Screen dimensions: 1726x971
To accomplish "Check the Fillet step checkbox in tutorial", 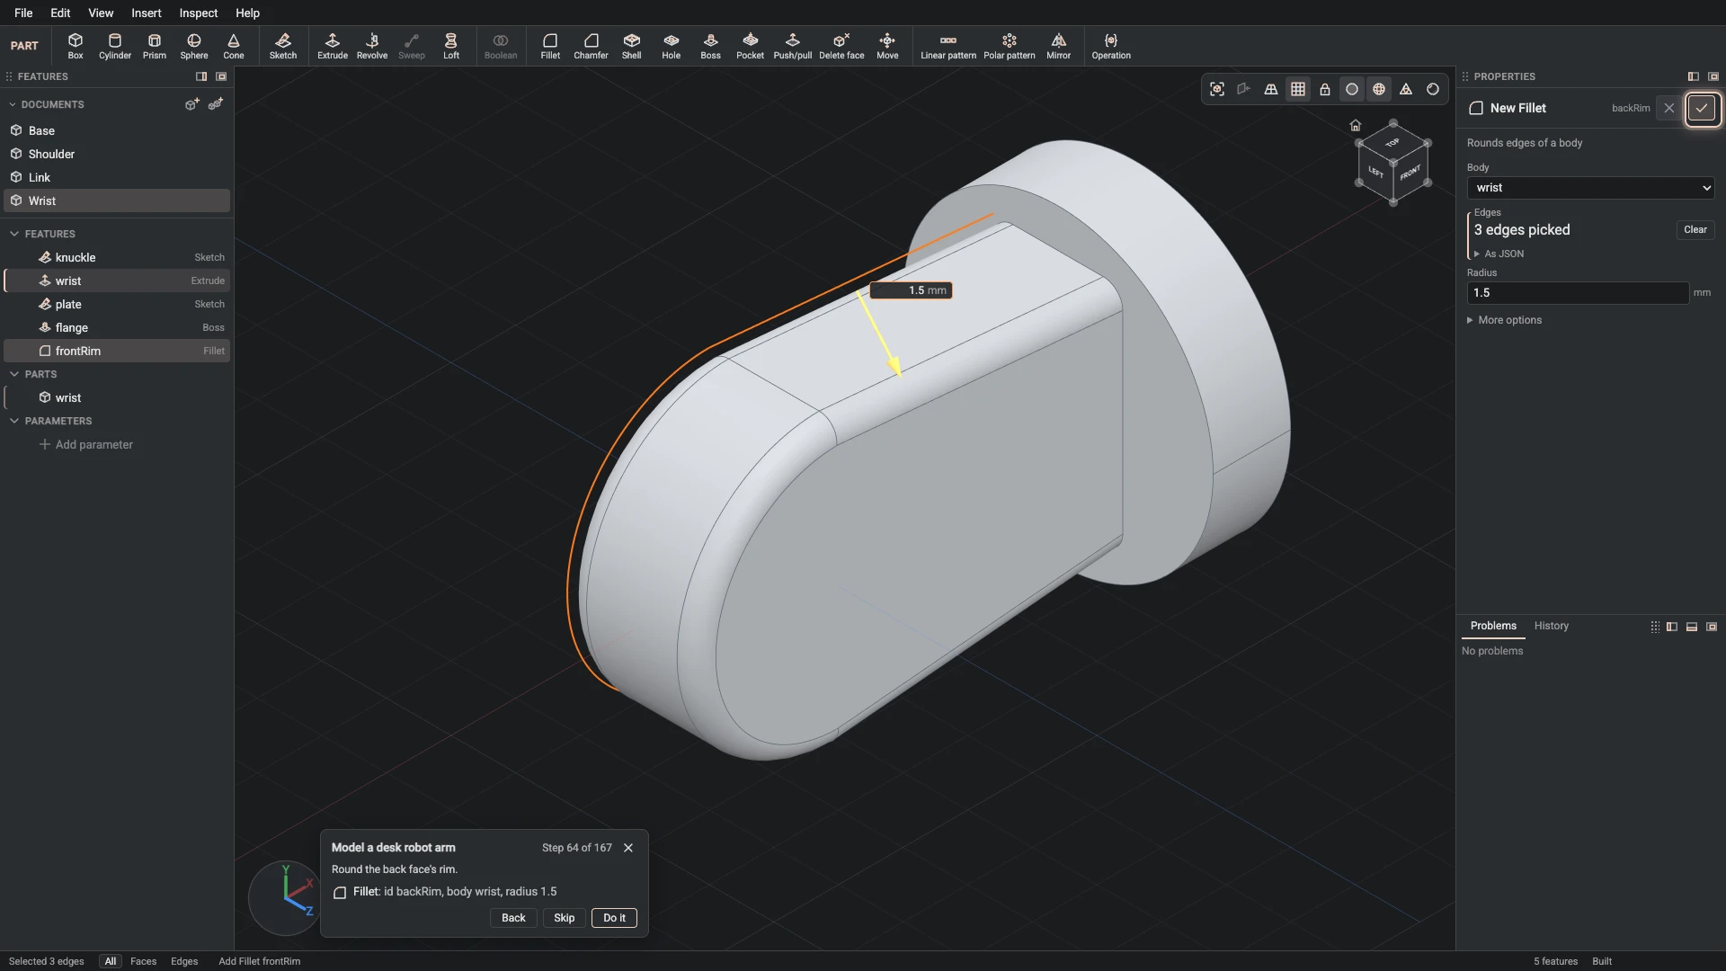I will tap(340, 893).
